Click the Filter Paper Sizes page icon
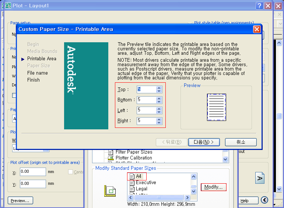Viewport: 284px width, 208px height. [x=111, y=152]
